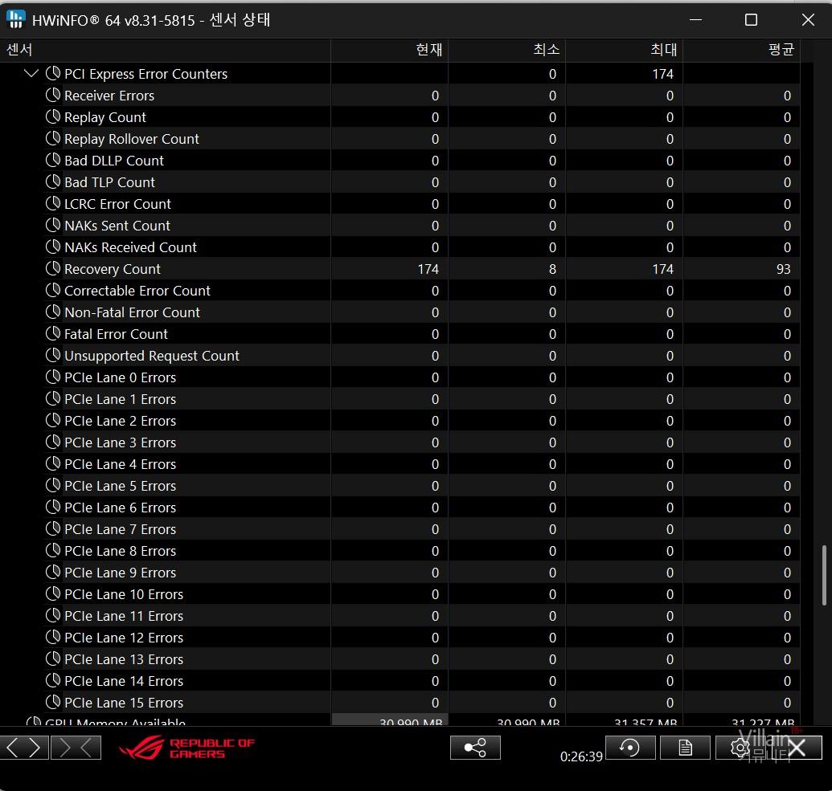Open the network share sensors button
This screenshot has width=832, height=791.
coord(474,748)
